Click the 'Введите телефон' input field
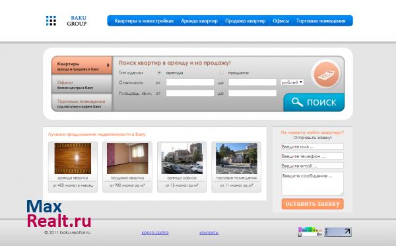This screenshot has width=396, height=246. (x=312, y=156)
